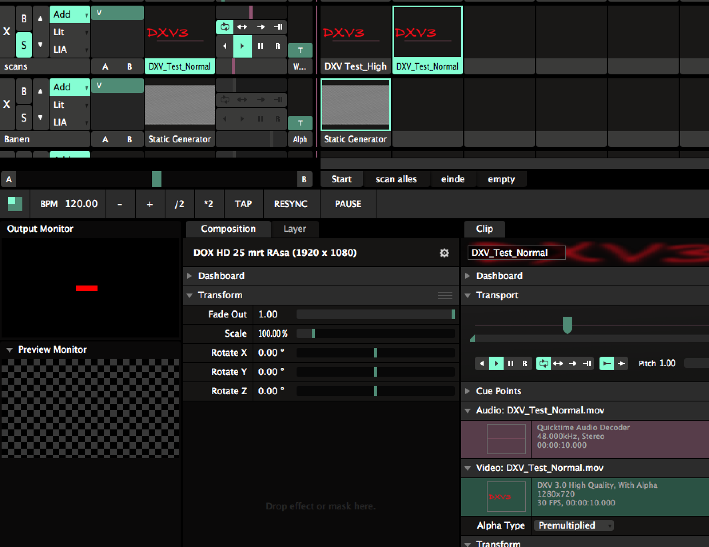The width and height of the screenshot is (709, 547).
Task: Click the Transform panel menu handle icon
Action: [x=445, y=295]
